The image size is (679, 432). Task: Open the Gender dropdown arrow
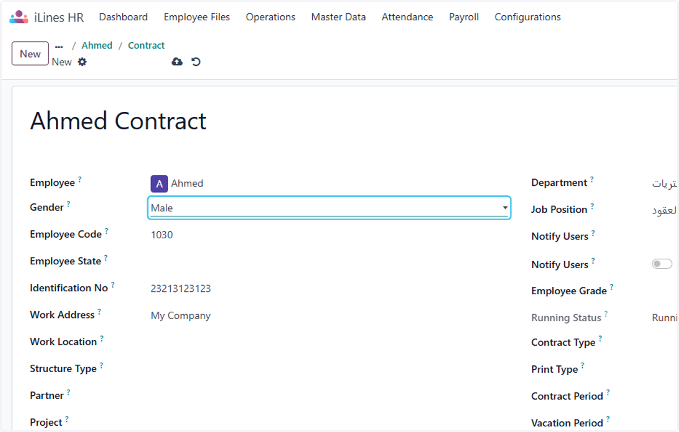[x=505, y=208]
